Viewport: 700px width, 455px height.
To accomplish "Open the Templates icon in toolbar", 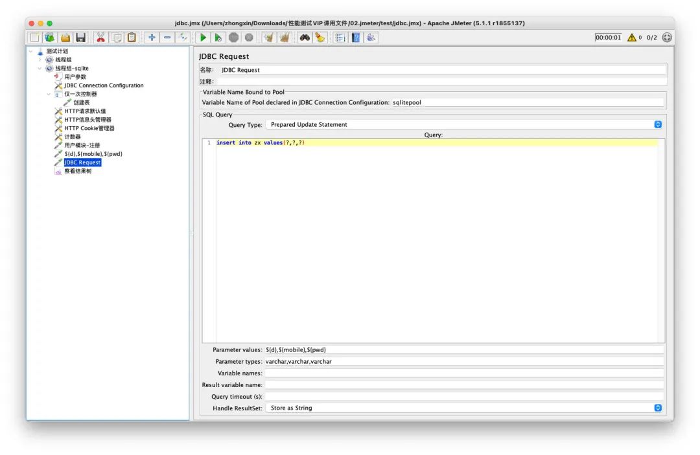I will pos(49,38).
